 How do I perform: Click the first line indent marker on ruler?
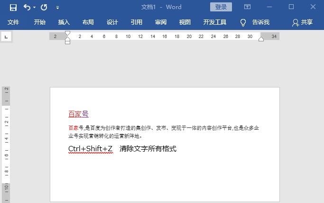pyautogui.click(x=67, y=33)
